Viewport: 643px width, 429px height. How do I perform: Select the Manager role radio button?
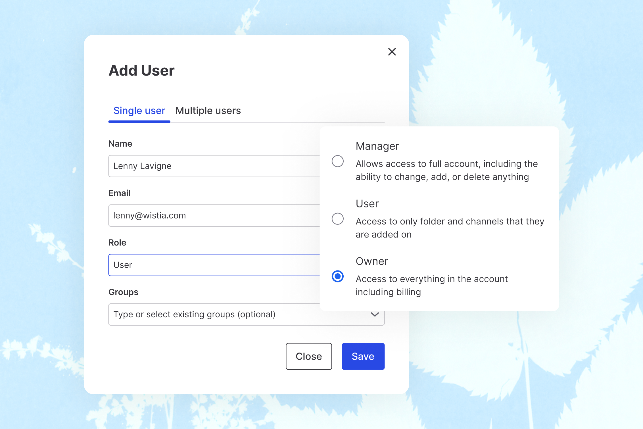point(337,161)
